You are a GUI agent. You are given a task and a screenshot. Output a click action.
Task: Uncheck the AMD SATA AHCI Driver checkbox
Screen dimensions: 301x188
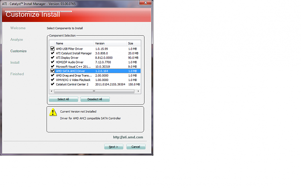coord(53,71)
